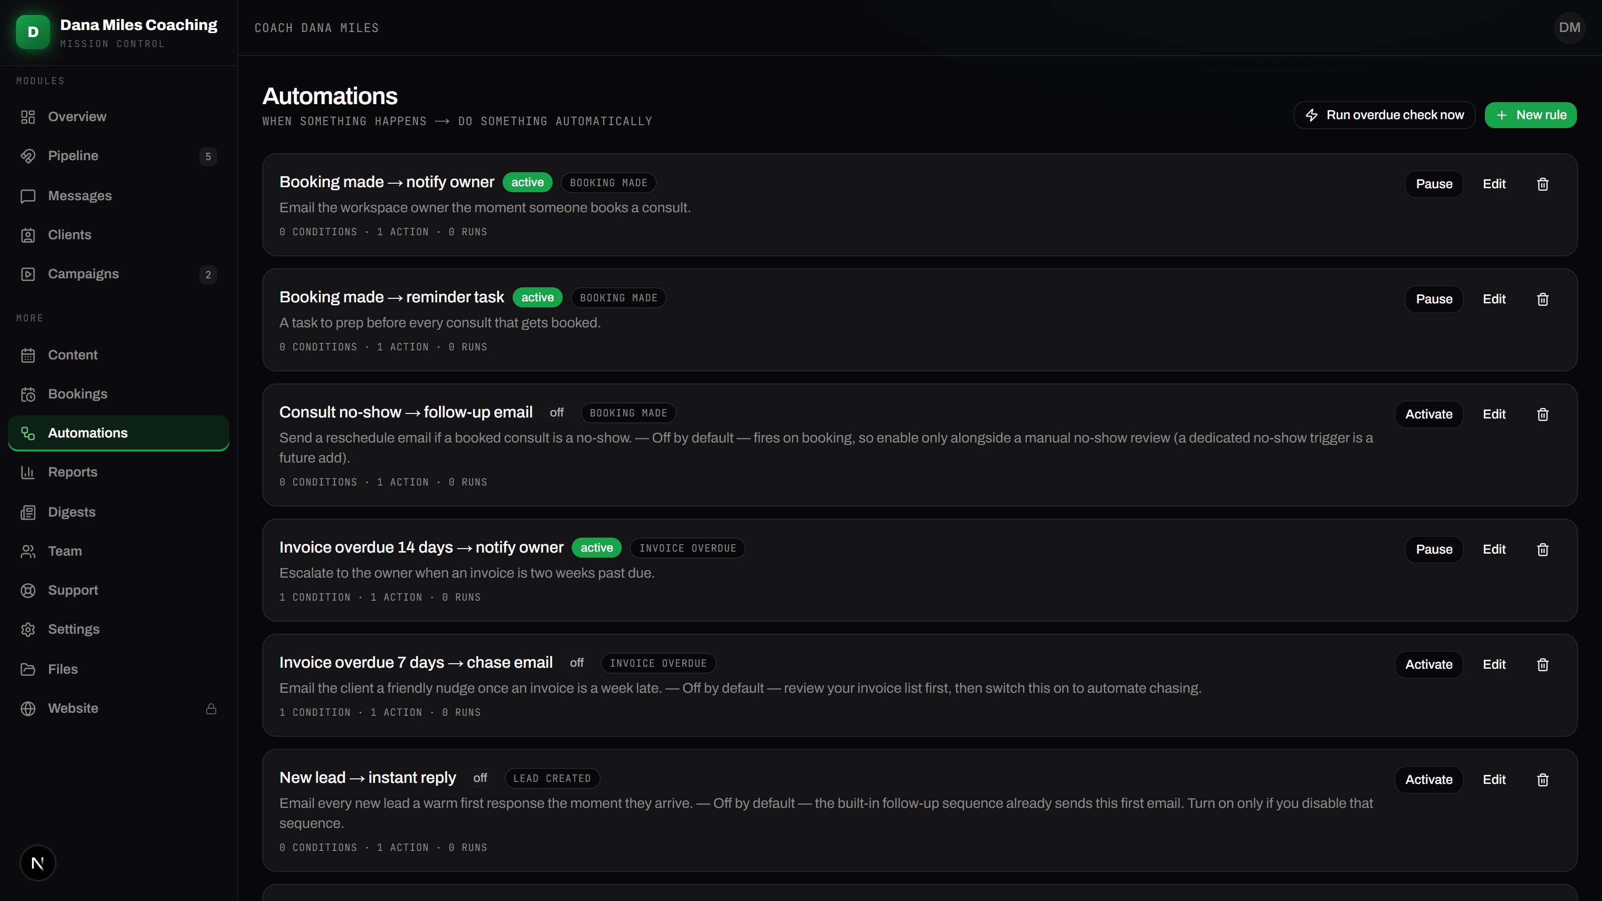1602x901 pixels.
Task: Delete the New lead instant reply rule
Action: pos(1542,779)
